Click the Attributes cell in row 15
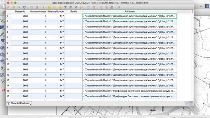 tap(130, 91)
